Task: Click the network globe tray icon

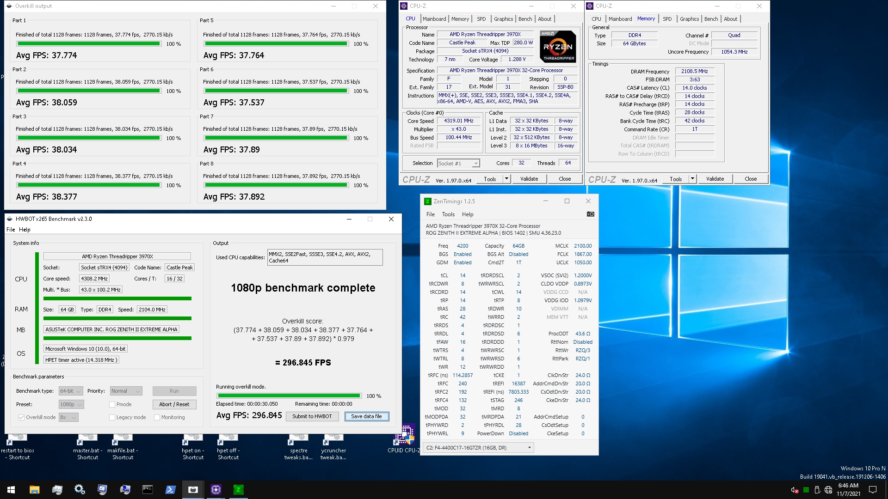Action: point(828,490)
